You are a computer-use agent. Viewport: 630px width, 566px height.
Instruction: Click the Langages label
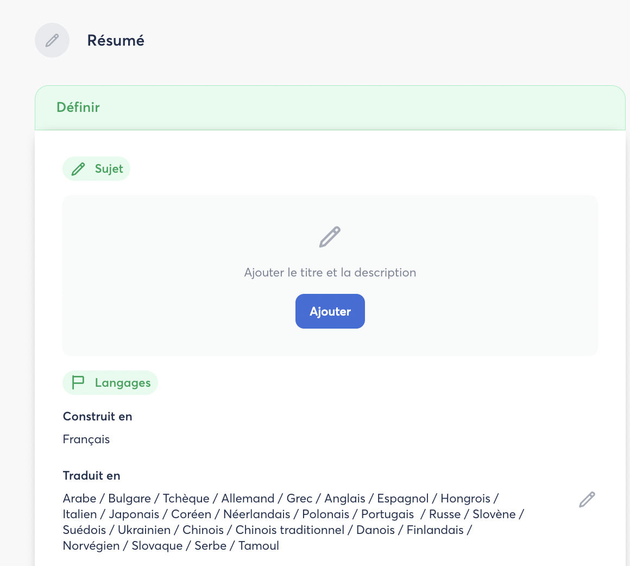click(x=122, y=383)
